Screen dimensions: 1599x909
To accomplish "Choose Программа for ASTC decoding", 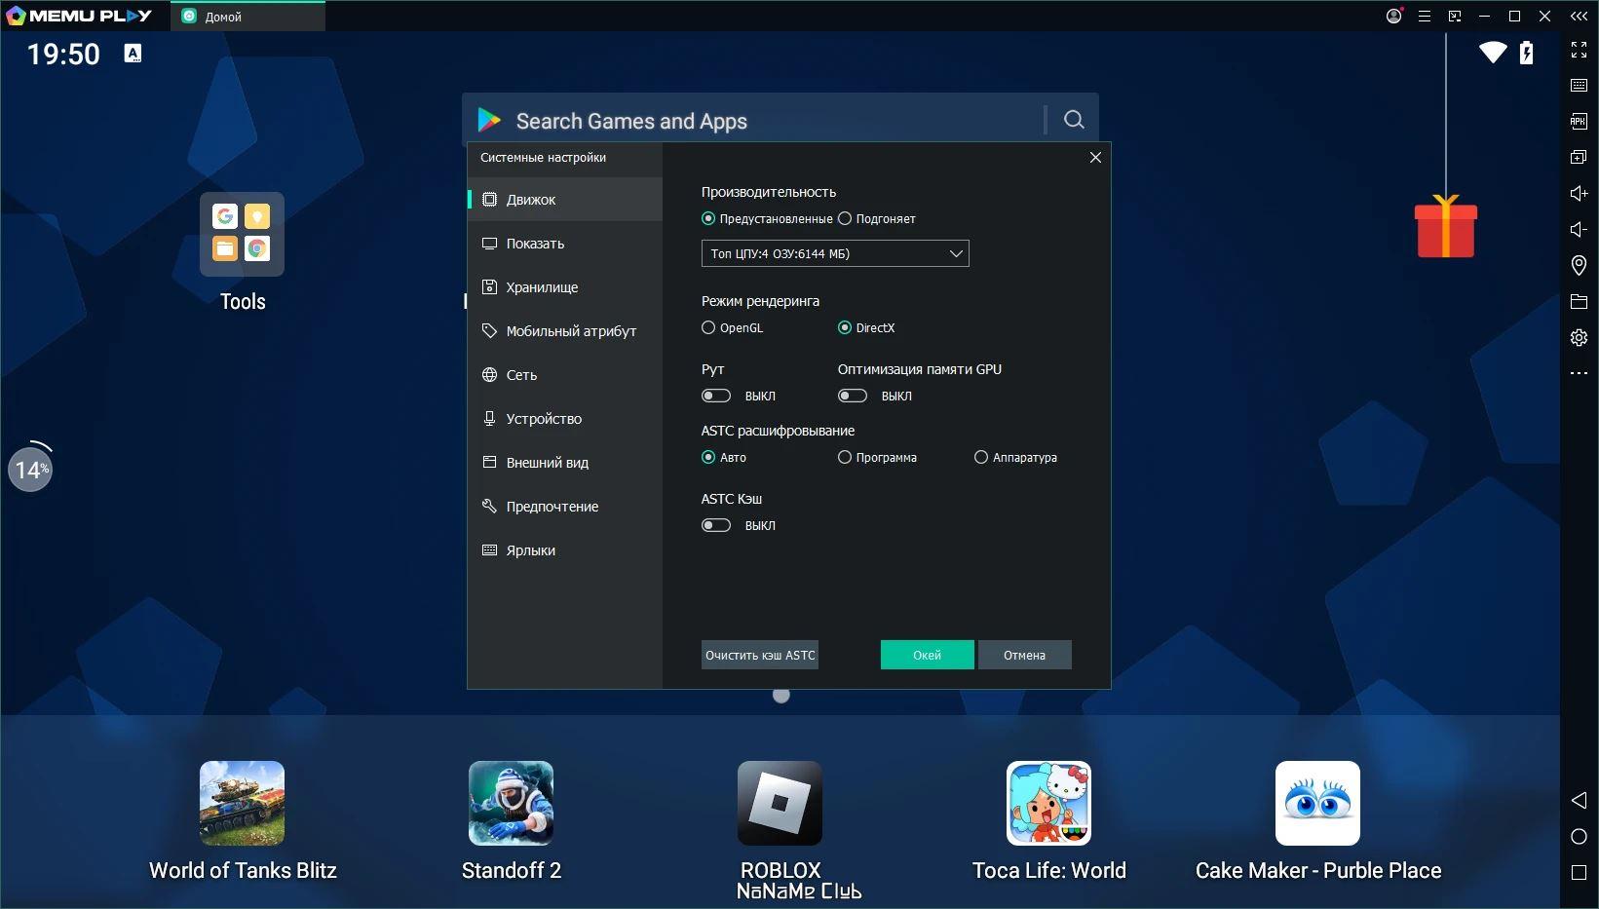I will click(877, 457).
